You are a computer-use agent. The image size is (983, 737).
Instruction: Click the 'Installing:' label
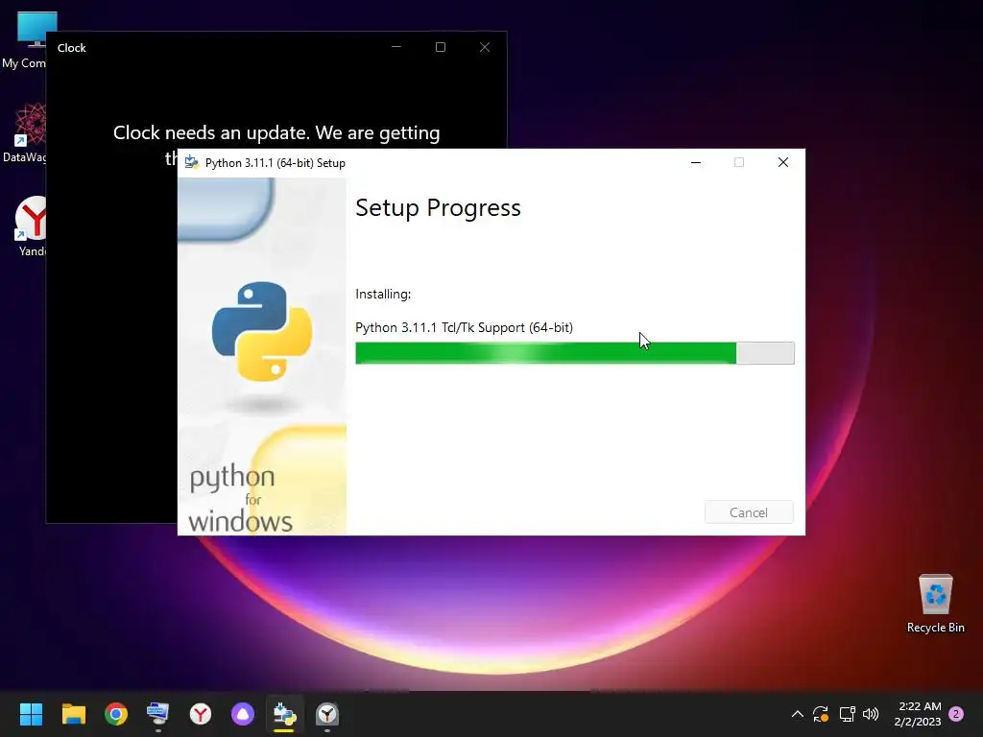[x=383, y=294]
